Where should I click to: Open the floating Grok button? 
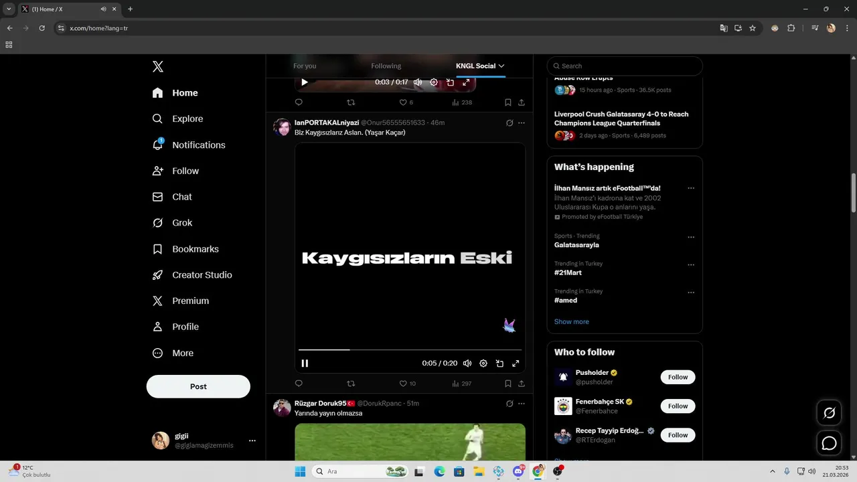(x=829, y=413)
